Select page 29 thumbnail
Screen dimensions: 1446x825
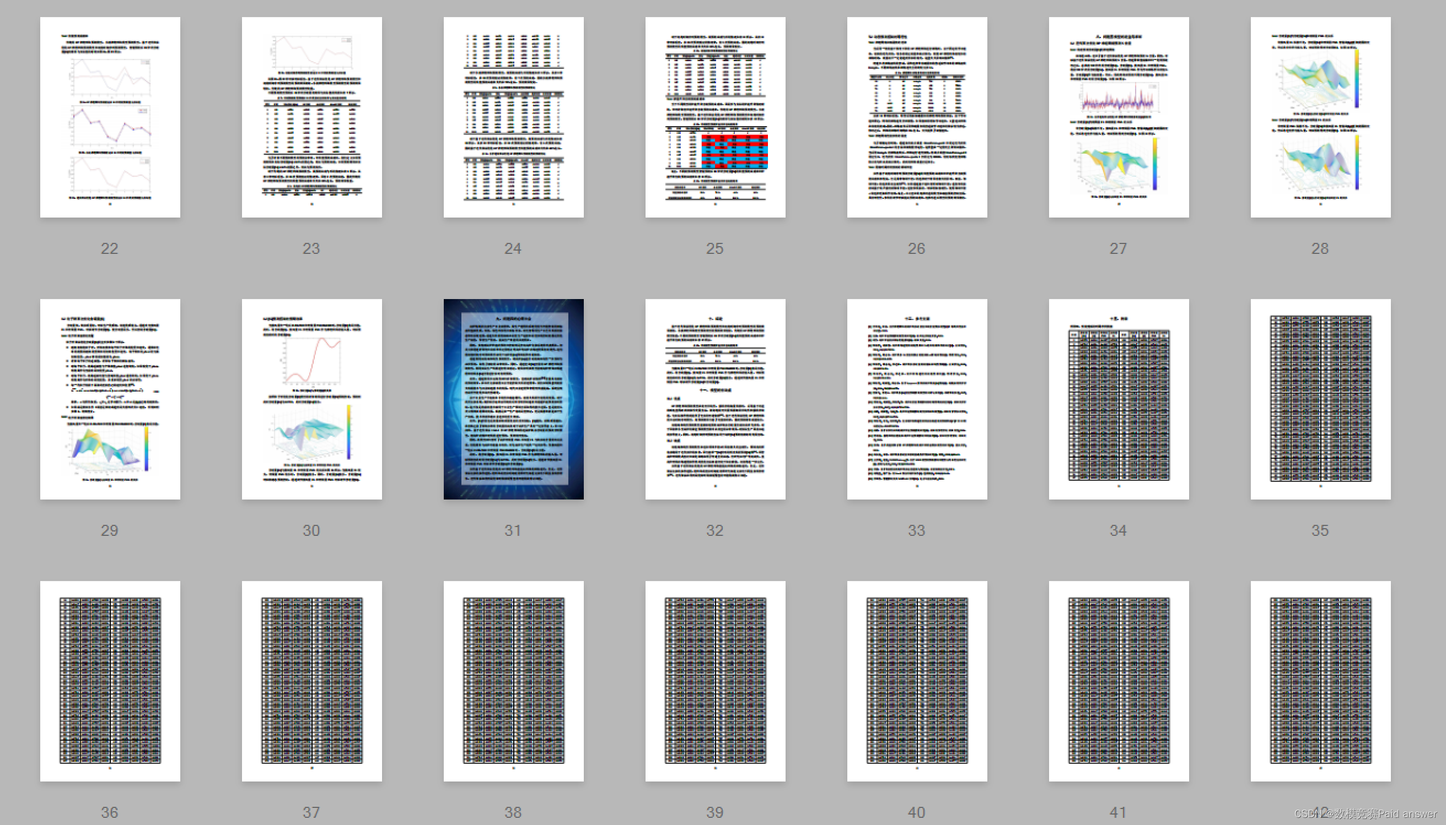110,399
